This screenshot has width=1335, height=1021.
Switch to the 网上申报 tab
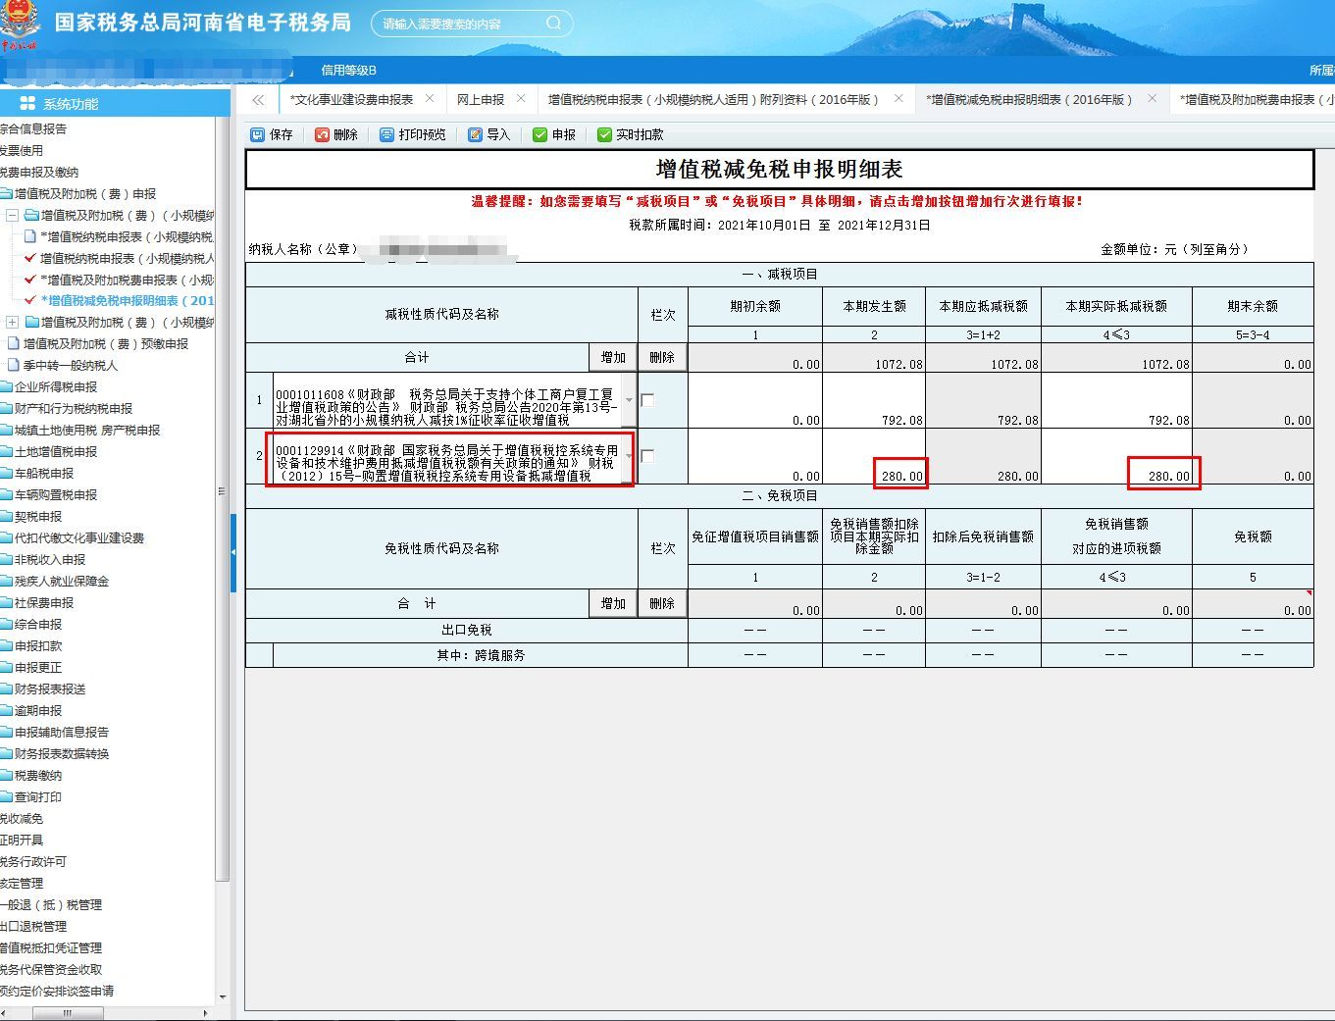click(x=481, y=99)
